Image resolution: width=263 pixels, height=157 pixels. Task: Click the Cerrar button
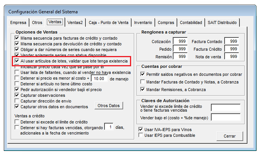[229, 136]
